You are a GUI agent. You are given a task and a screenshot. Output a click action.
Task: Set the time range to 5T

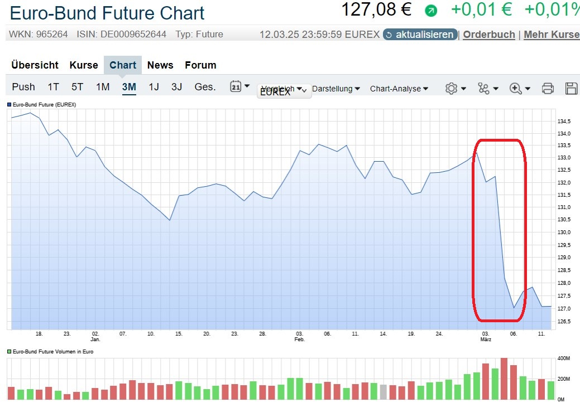pos(77,87)
